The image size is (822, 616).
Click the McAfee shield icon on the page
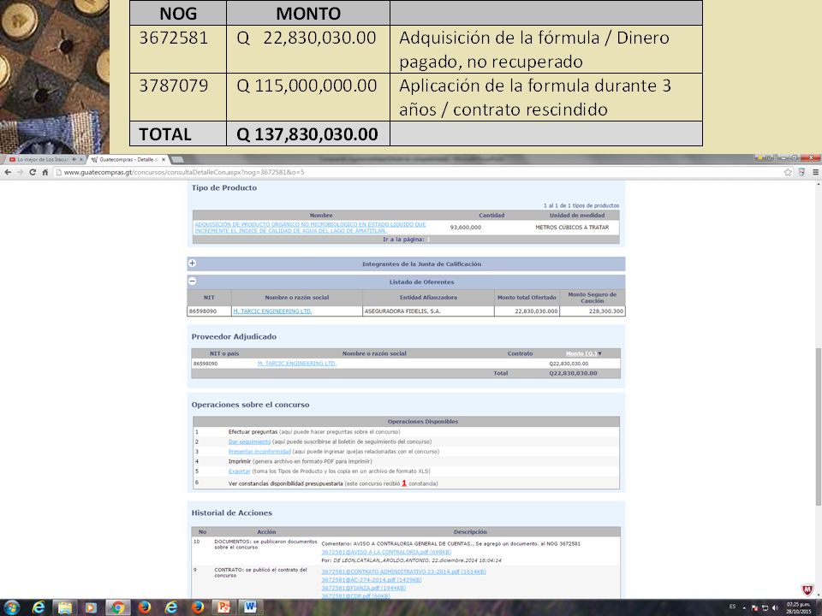807,589
